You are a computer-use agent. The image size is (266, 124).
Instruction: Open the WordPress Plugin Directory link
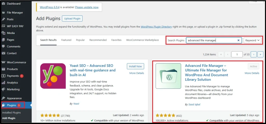[x=156, y=27]
